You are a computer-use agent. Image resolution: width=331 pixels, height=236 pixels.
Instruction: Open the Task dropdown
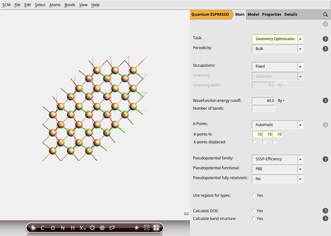[x=278, y=39]
